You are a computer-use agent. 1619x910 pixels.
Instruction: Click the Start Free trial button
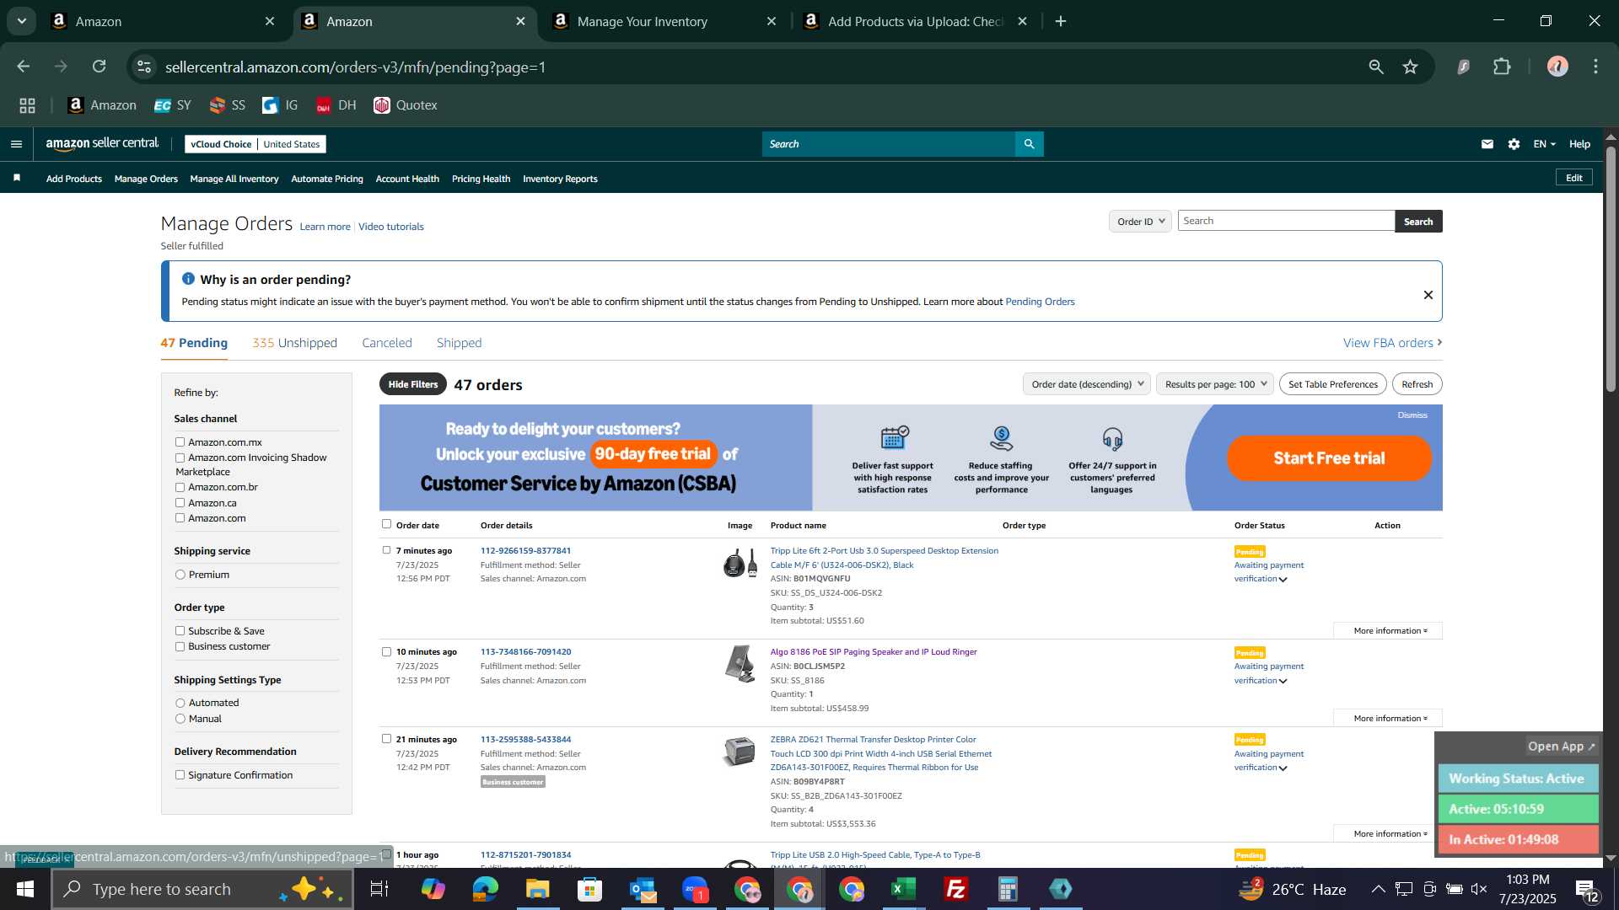point(1329,458)
